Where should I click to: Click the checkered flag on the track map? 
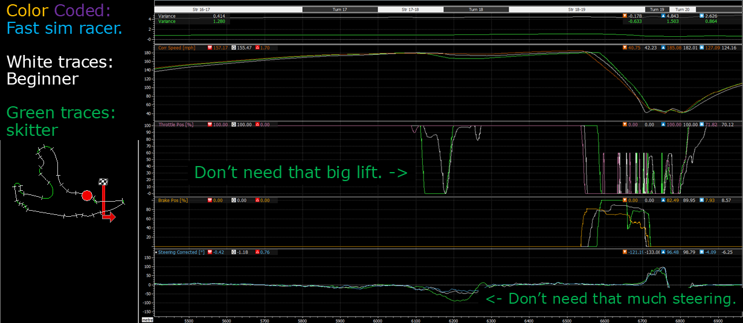[x=103, y=181]
